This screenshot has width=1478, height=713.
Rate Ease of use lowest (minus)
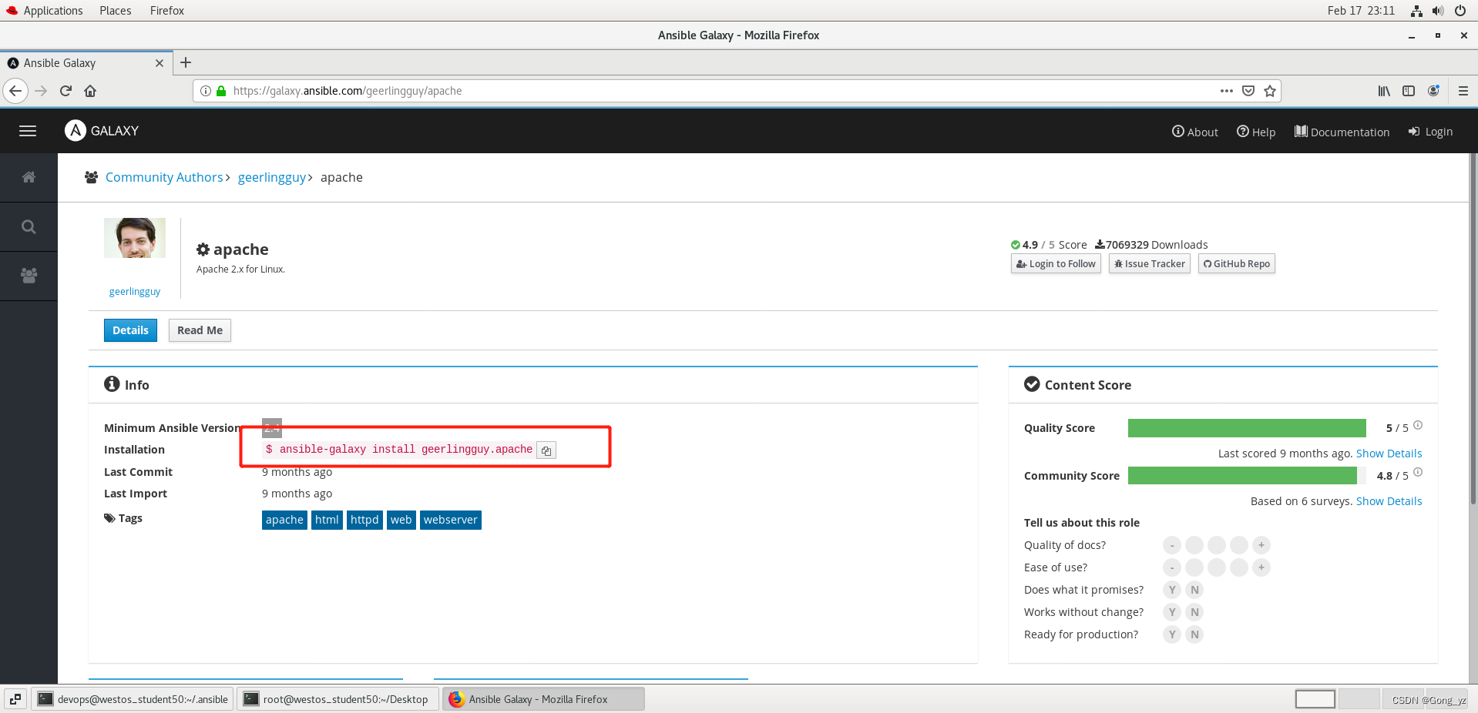(x=1172, y=567)
